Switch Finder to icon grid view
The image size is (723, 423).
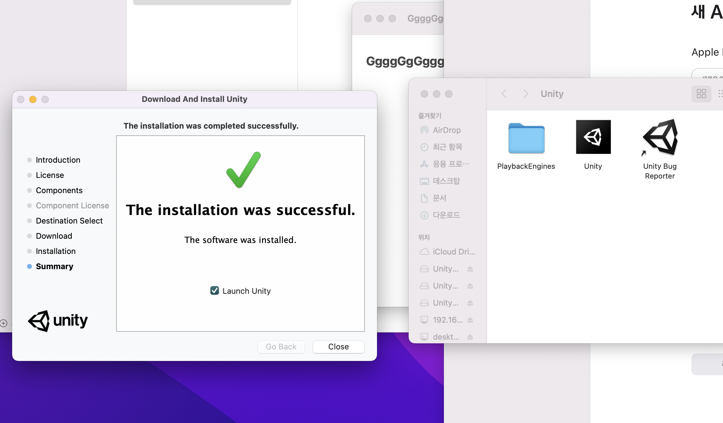701,94
